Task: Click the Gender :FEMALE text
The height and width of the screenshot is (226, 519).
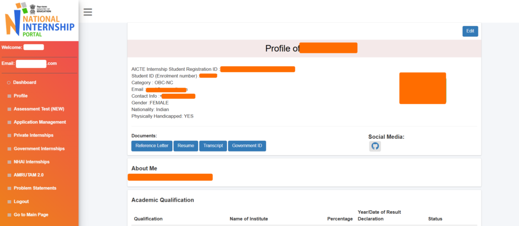Action: click(150, 103)
